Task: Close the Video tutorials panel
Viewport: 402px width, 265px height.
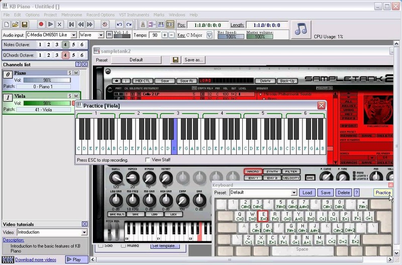Action: pyautogui.click(x=85, y=224)
